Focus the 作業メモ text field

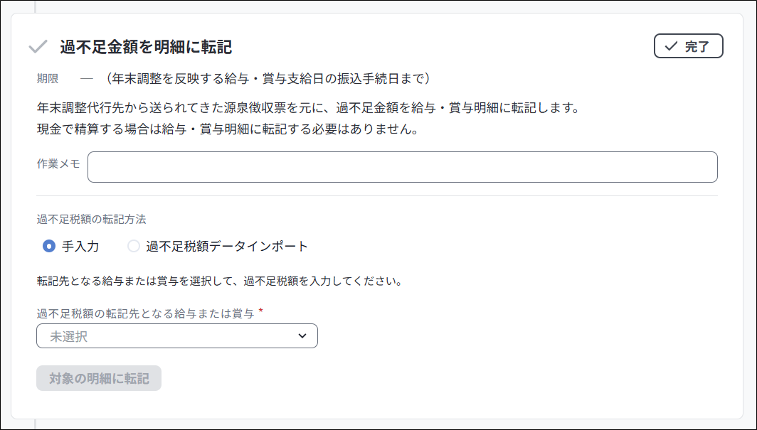pyautogui.click(x=402, y=167)
